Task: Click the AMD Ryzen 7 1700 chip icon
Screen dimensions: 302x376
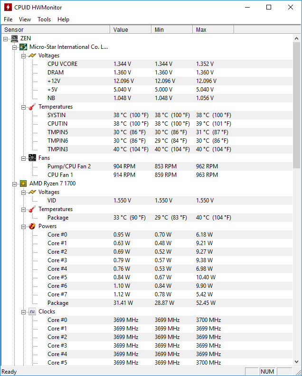Action: 23,183
